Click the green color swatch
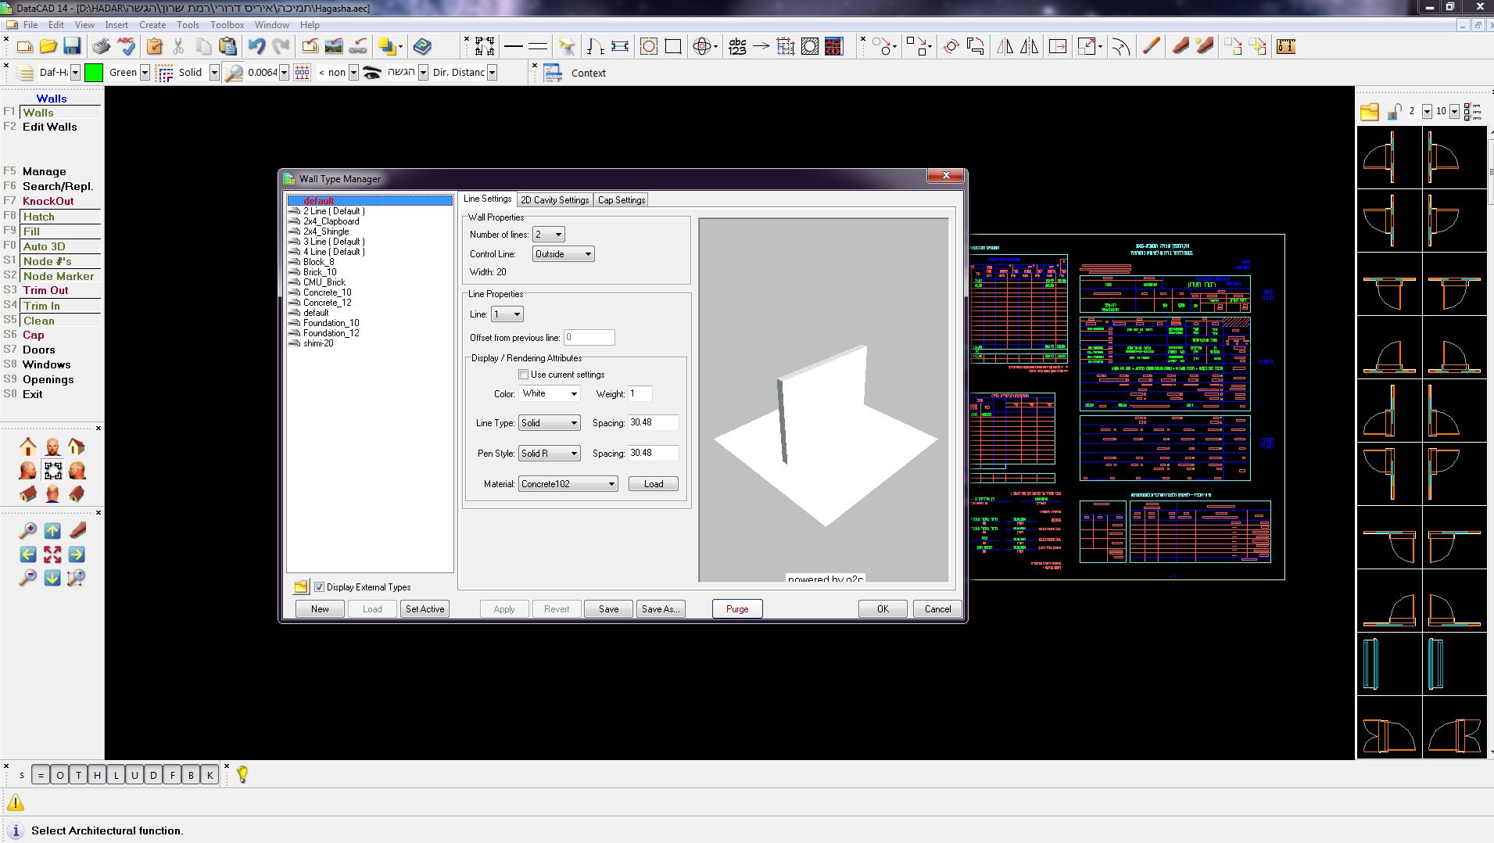 coord(94,73)
